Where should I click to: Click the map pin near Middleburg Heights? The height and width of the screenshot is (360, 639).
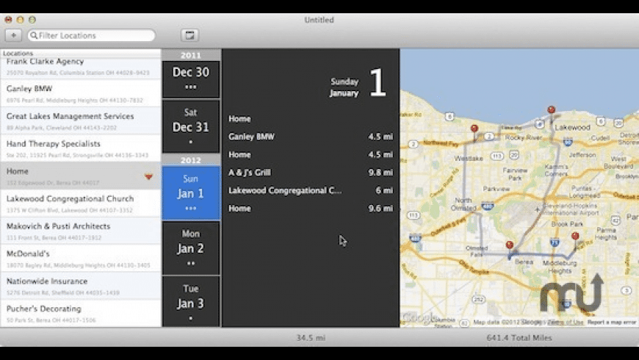(x=575, y=237)
